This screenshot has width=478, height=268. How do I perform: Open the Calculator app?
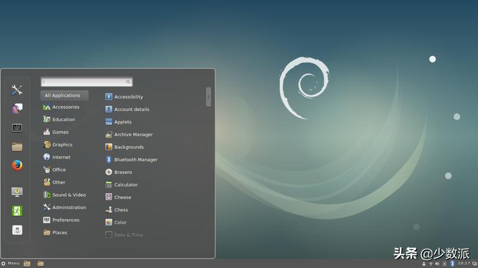click(121, 184)
